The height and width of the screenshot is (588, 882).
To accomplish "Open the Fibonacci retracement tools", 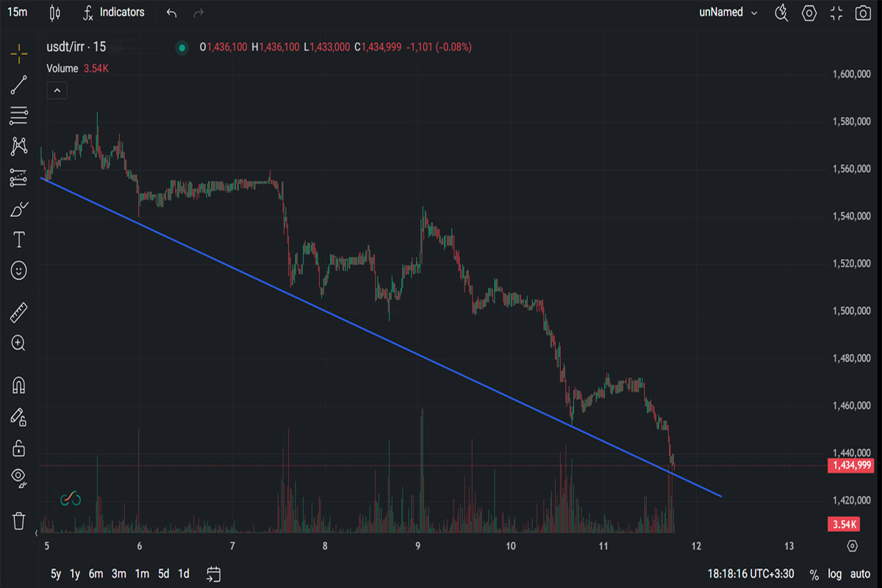I will pyautogui.click(x=19, y=115).
